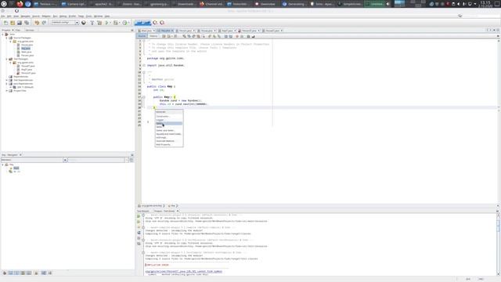Screen dimensions: 501x282
Task: Choose Getter... in the Generate menu
Action: click(x=169, y=124)
